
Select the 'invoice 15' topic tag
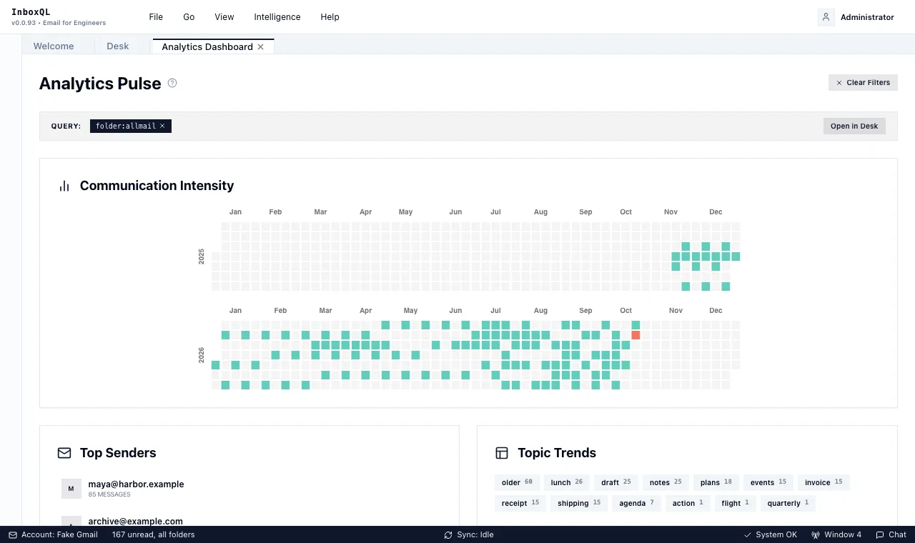pos(823,482)
